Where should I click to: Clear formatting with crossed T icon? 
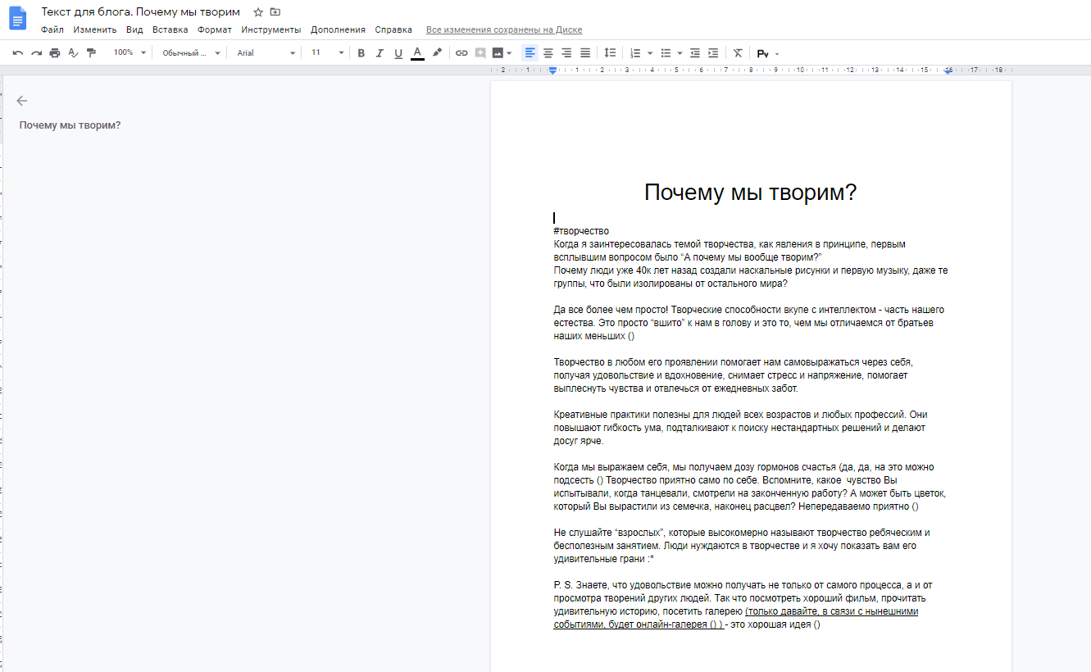click(x=738, y=52)
